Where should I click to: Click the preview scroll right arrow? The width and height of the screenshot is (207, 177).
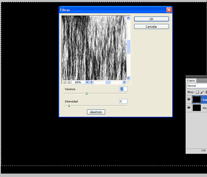[124, 82]
